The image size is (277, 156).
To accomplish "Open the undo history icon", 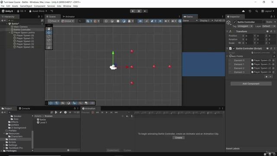I will [250, 11].
